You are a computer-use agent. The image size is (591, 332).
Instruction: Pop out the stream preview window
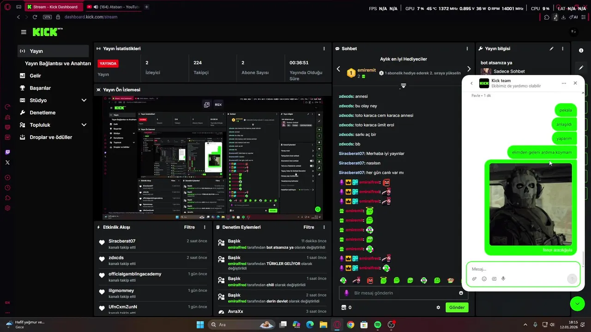click(x=207, y=105)
